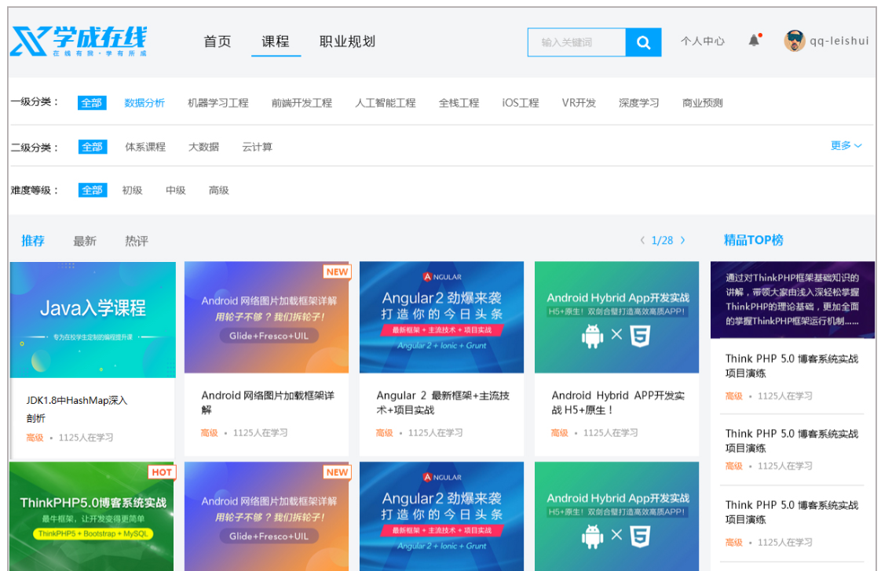Open first-row Android Hybrid App thumbnail

coord(616,317)
